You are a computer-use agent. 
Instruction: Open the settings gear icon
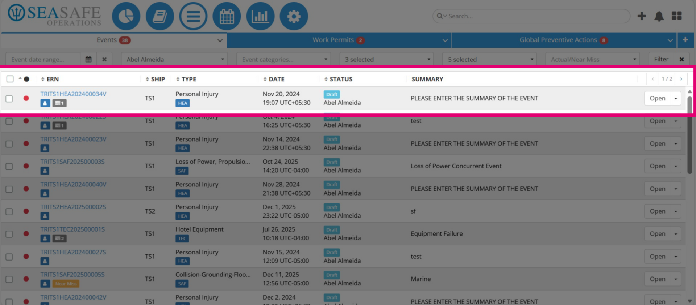coord(294,16)
